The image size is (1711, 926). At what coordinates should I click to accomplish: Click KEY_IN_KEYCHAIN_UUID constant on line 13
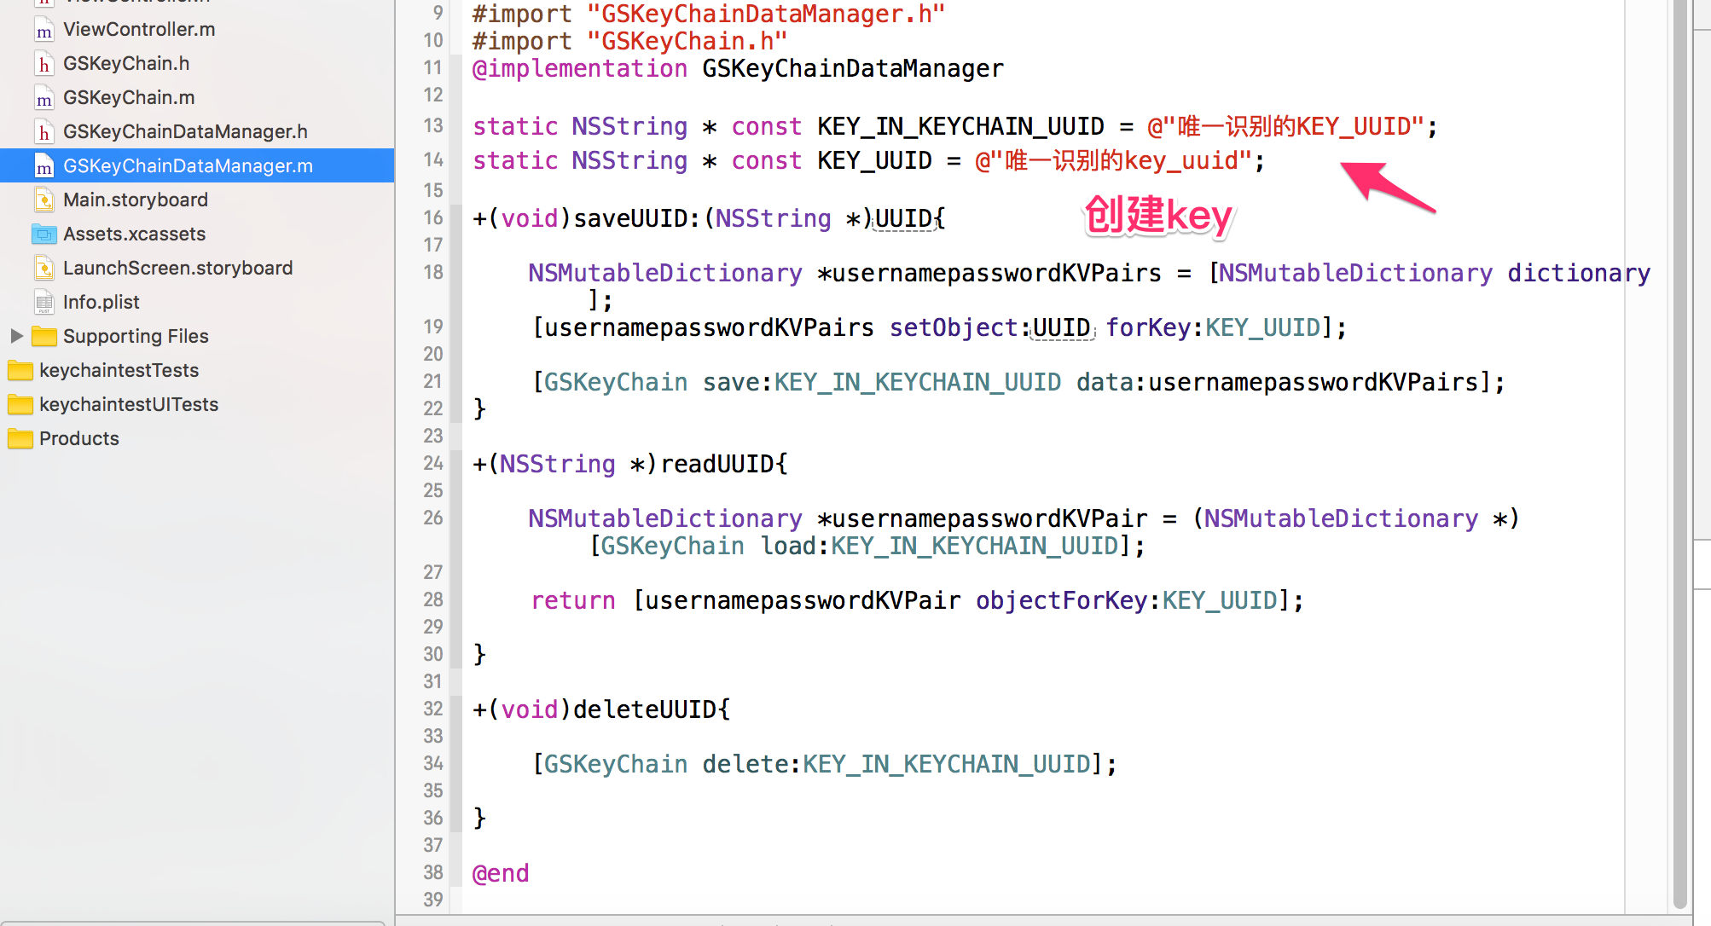[960, 127]
